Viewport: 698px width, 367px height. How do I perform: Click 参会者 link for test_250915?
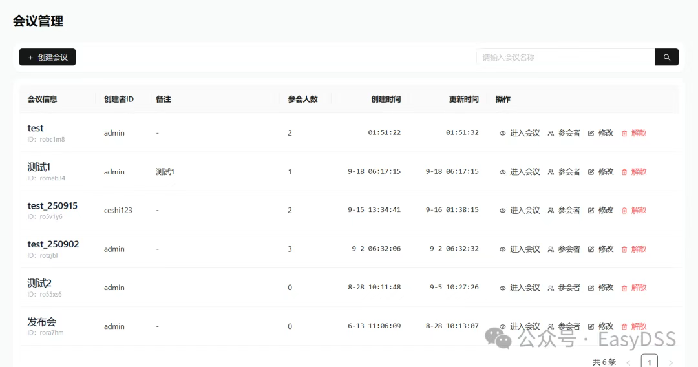point(569,210)
